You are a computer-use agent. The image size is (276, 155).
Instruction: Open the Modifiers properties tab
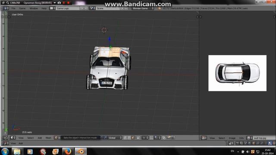click(262, 143)
